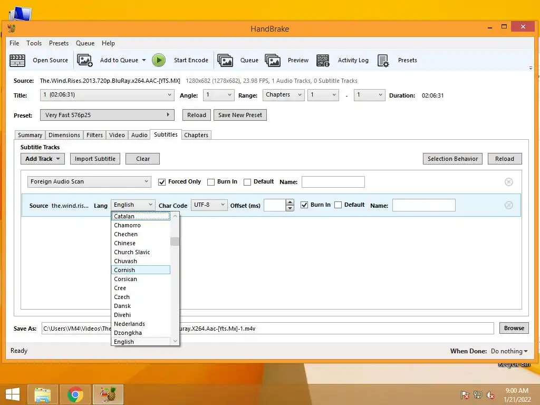540x405 pixels.
Task: Open File Explorer from the taskbar
Action: click(x=43, y=394)
